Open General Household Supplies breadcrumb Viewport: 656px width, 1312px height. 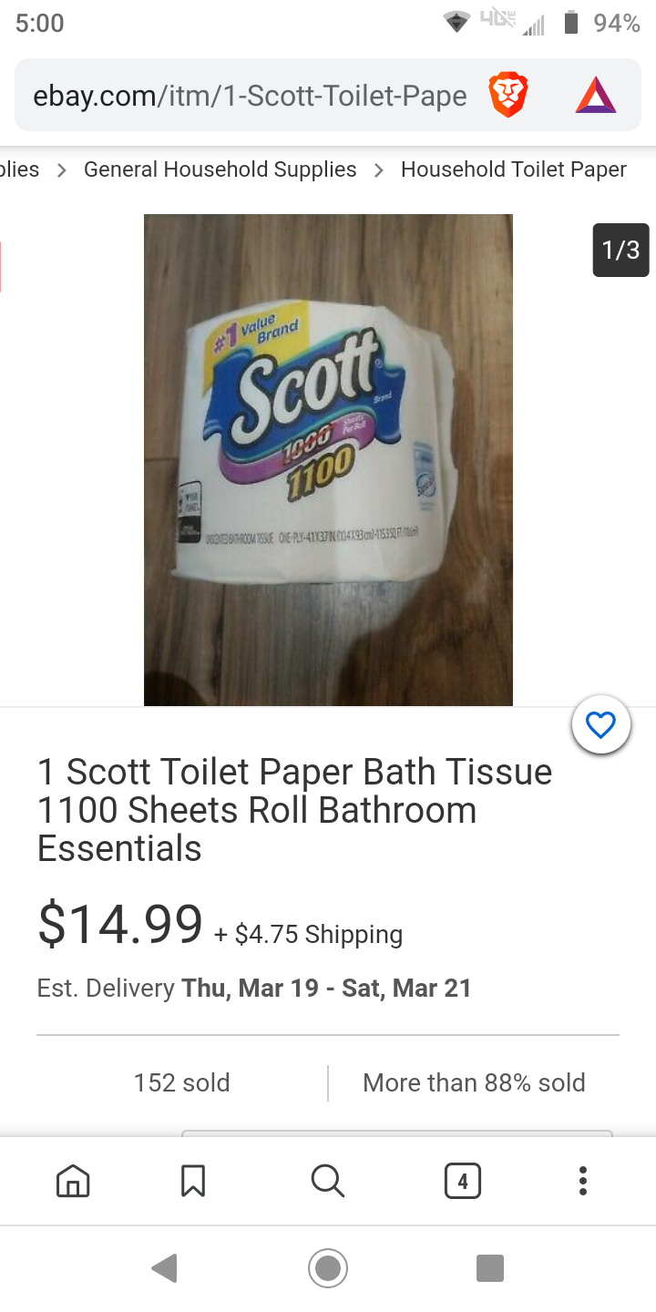tap(220, 169)
